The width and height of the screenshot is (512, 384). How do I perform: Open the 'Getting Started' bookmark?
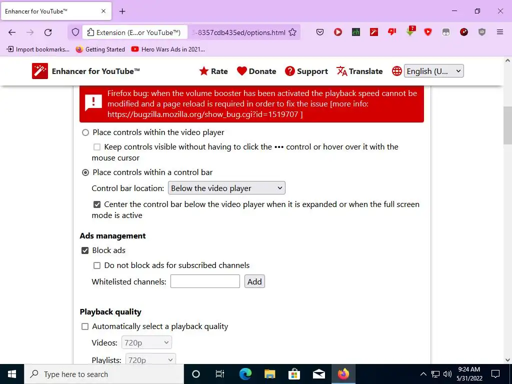[x=100, y=49]
